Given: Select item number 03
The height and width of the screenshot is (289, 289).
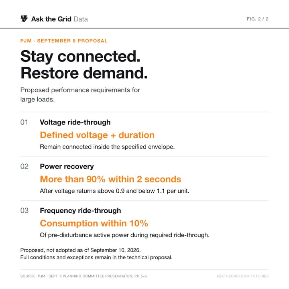Looking at the screenshot, I should point(24,210).
